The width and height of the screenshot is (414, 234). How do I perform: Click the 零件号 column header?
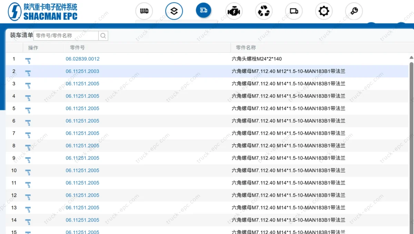tap(77, 48)
